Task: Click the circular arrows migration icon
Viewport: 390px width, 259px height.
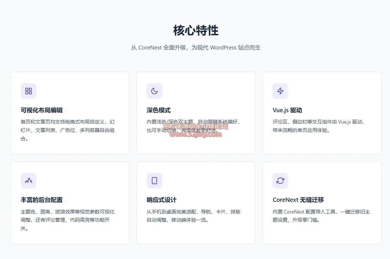Action: tap(280, 181)
